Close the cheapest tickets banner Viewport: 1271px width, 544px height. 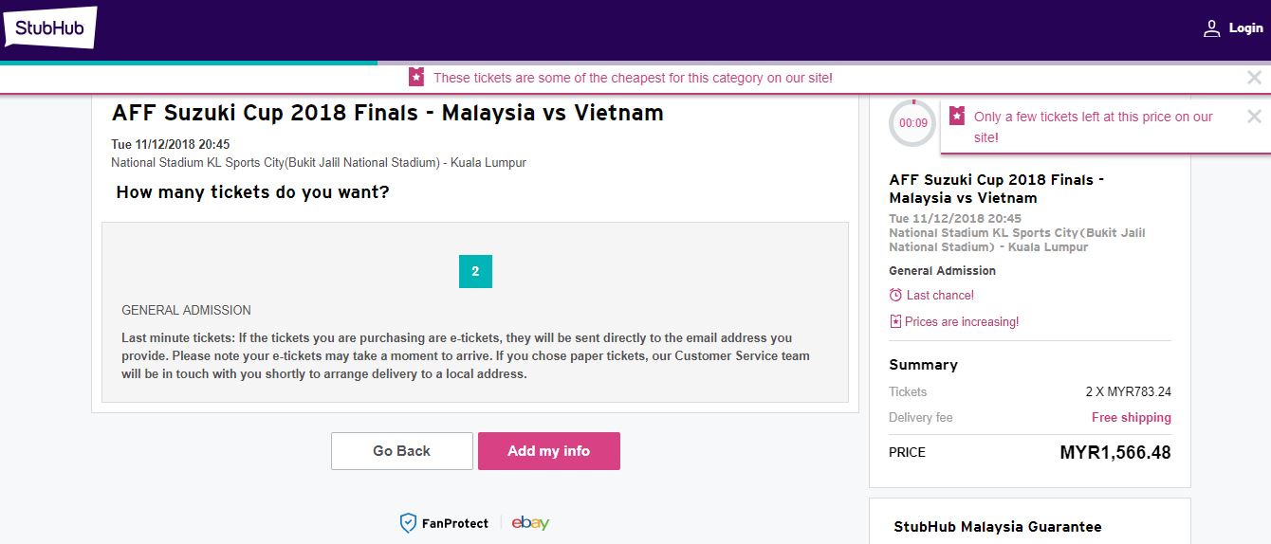tap(1254, 78)
